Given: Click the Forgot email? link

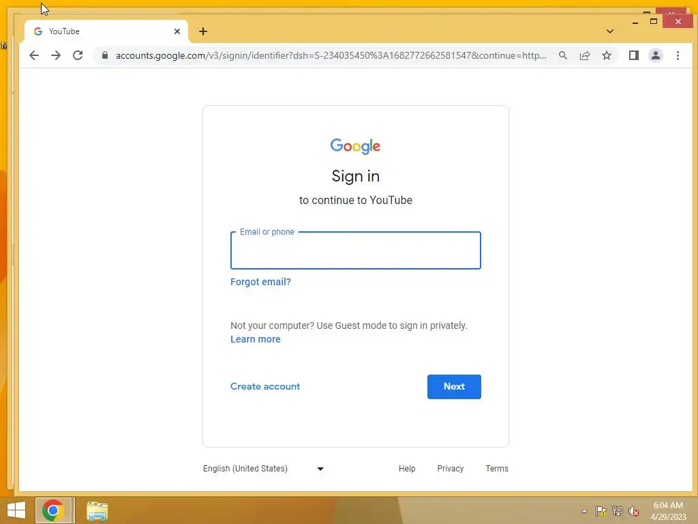Looking at the screenshot, I should tap(260, 282).
